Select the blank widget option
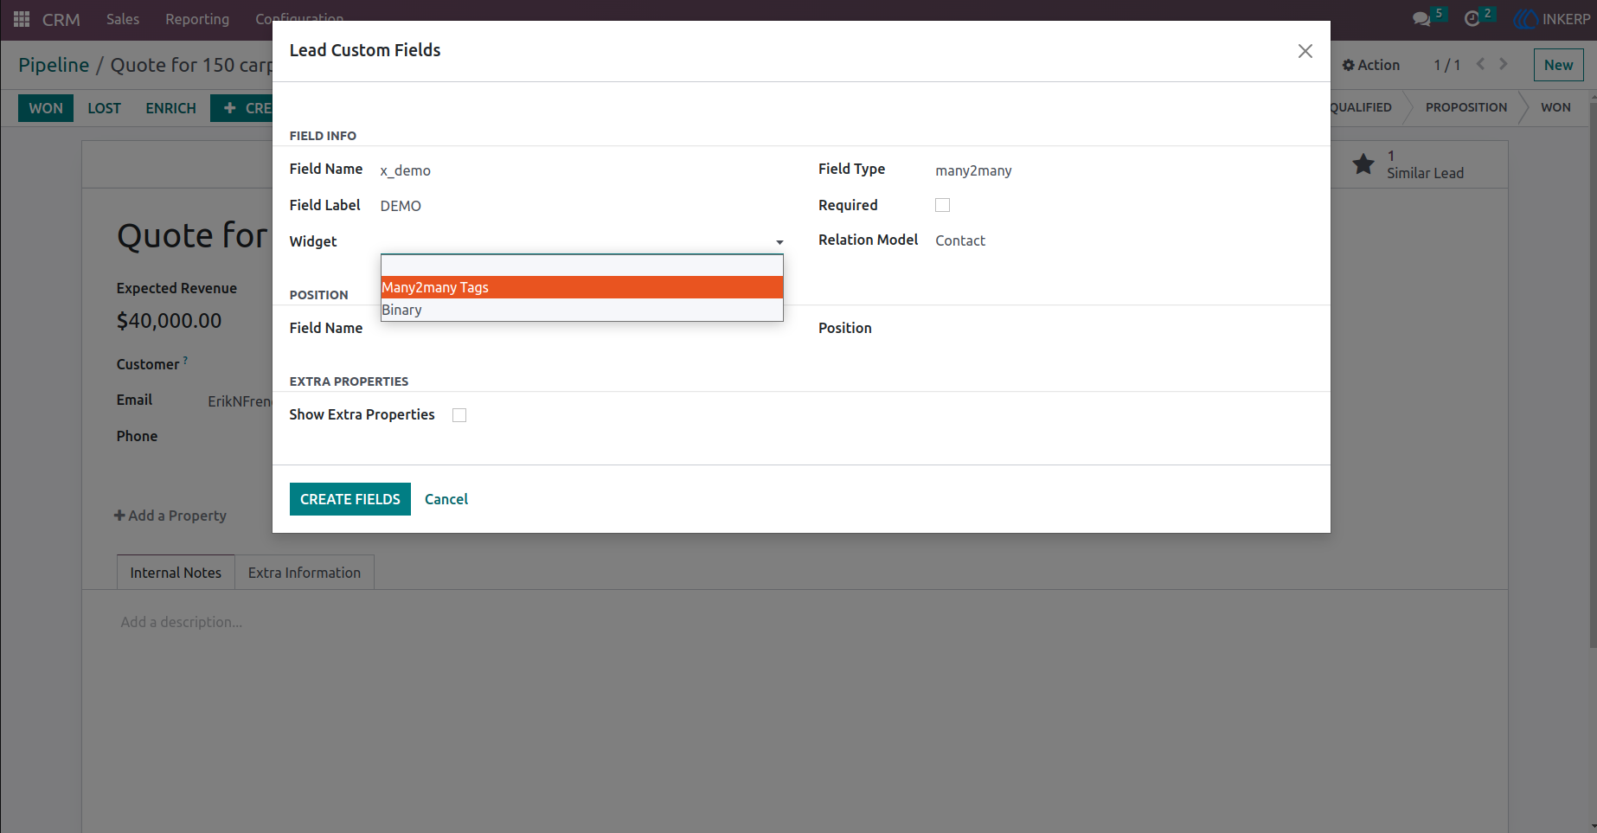Viewport: 1597px width, 833px height. (x=581, y=266)
